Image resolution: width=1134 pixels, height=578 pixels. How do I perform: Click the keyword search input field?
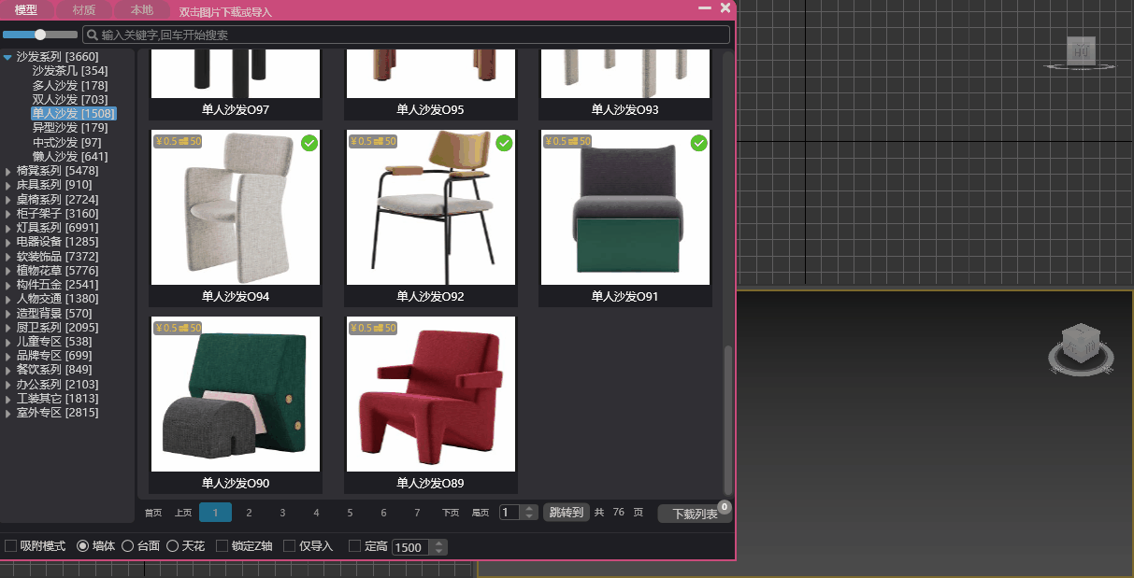pyautogui.click(x=406, y=35)
